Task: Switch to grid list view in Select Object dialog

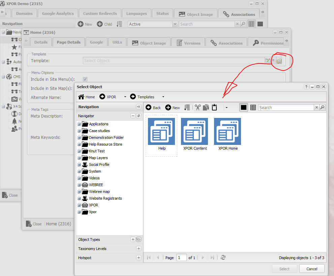Action: pyautogui.click(x=253, y=107)
